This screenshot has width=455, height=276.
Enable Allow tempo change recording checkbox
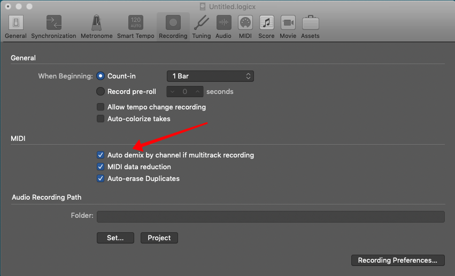[x=101, y=107]
